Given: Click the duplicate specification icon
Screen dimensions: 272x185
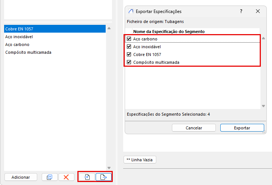Looking at the screenshot, I should pyautogui.click(x=49, y=177).
